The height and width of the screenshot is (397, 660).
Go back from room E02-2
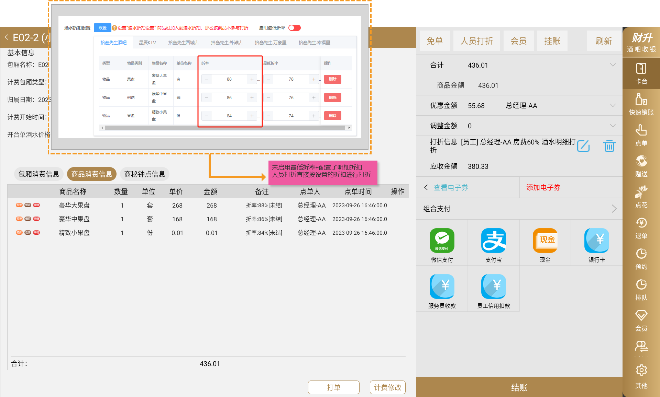7,37
